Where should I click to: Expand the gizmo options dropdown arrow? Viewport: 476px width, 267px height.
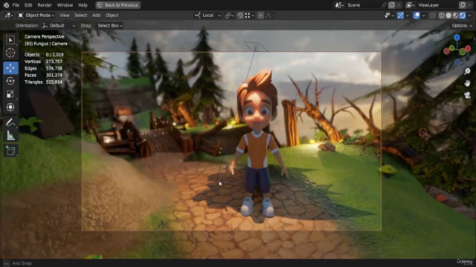408,16
